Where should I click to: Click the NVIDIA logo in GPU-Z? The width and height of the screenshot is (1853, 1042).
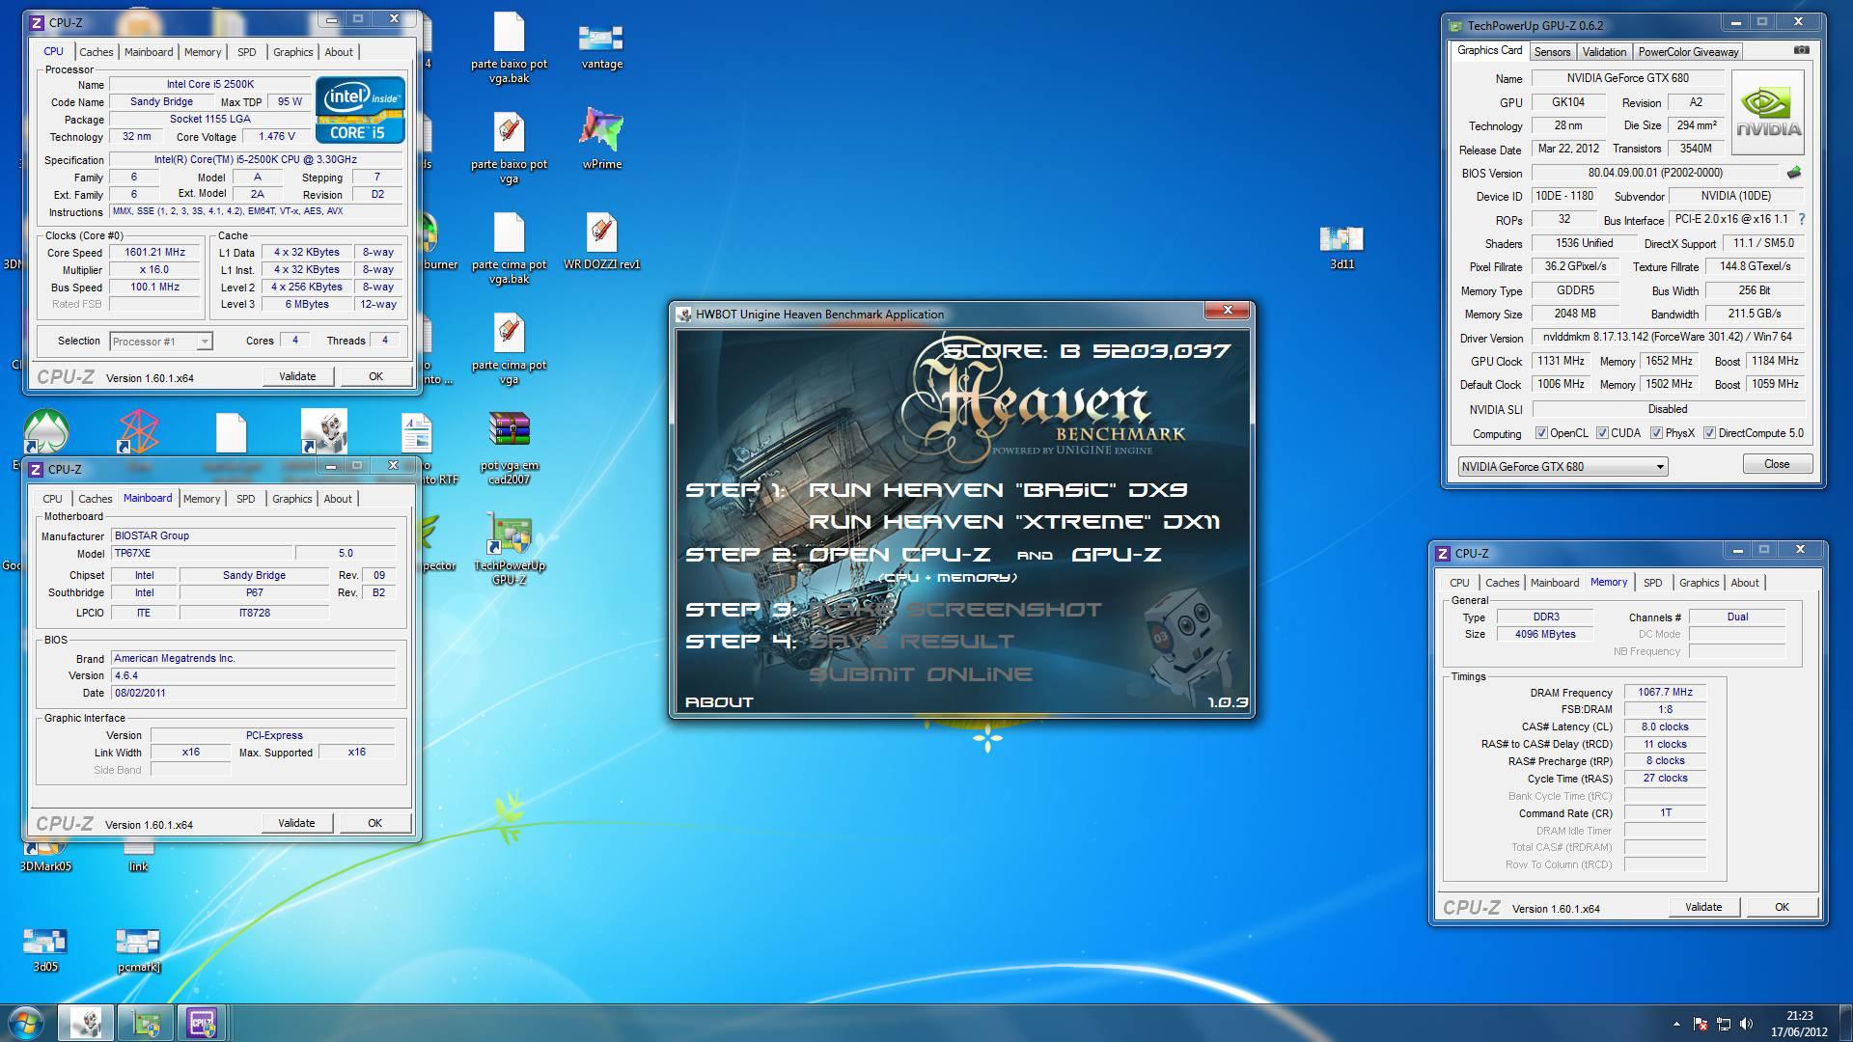click(1768, 112)
